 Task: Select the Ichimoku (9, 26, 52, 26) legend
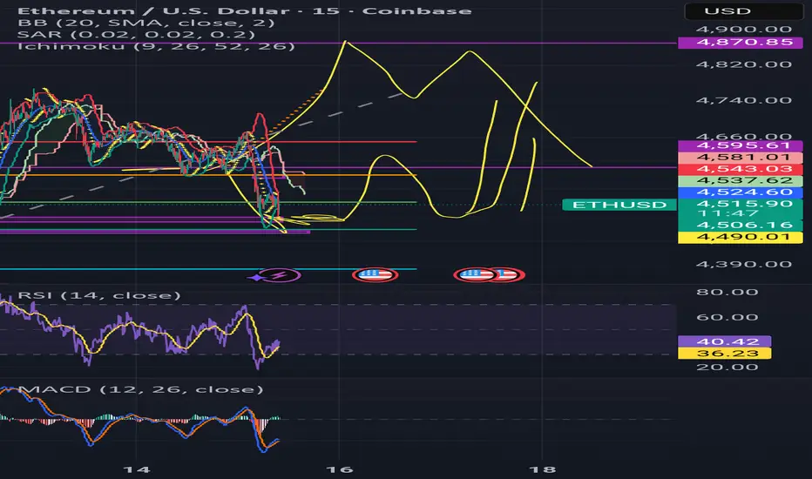157,46
